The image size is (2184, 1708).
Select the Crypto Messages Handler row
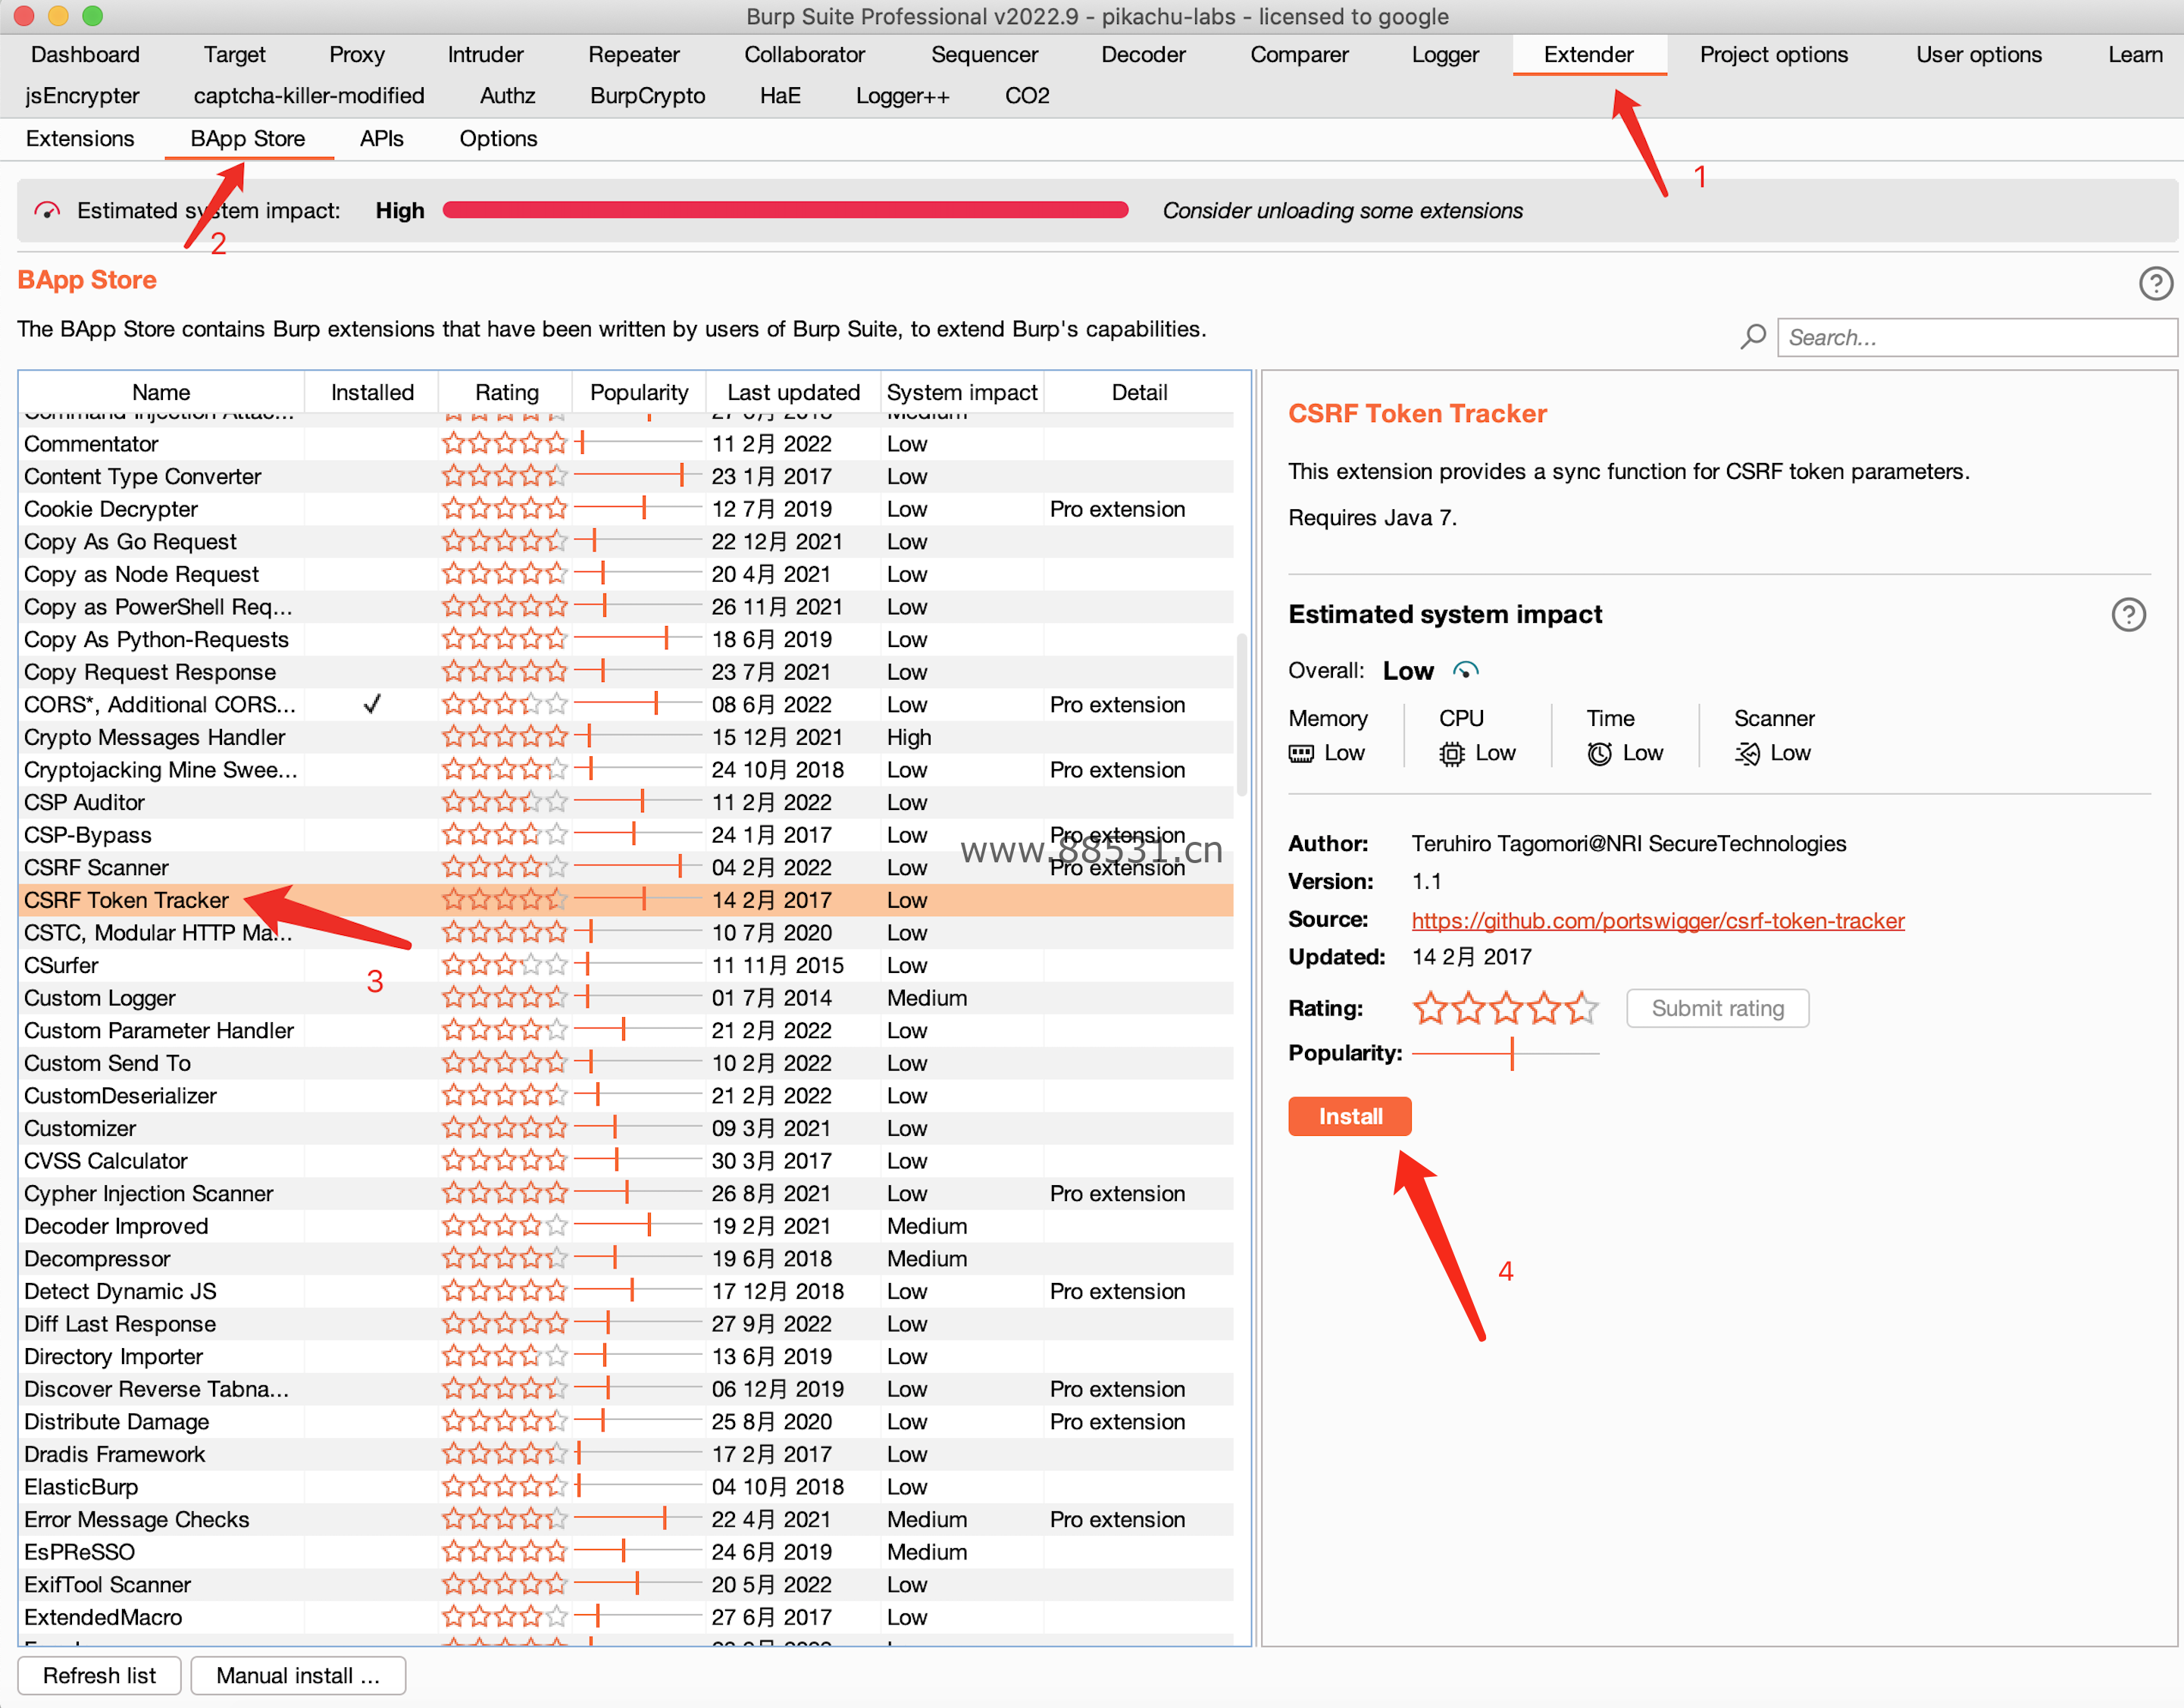point(626,737)
